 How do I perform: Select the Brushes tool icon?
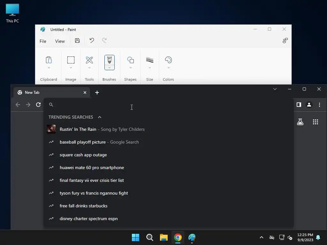109,60
